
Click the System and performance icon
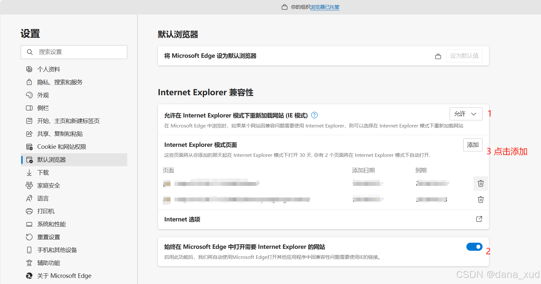coord(29,224)
